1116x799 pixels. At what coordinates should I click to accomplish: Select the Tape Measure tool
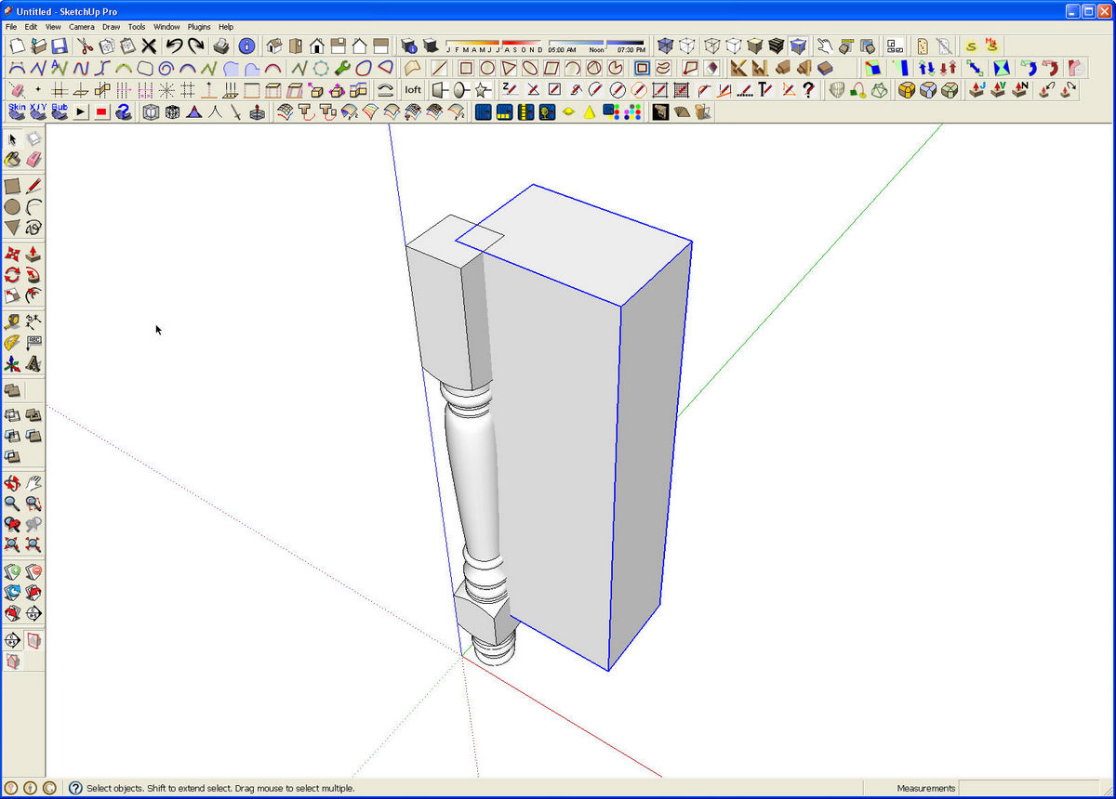[x=12, y=321]
